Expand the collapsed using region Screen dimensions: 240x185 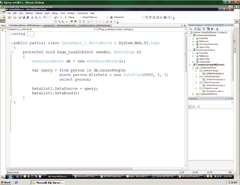click(x=12, y=34)
